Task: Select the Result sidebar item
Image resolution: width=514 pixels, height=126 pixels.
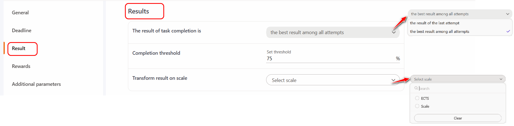Action: click(19, 48)
